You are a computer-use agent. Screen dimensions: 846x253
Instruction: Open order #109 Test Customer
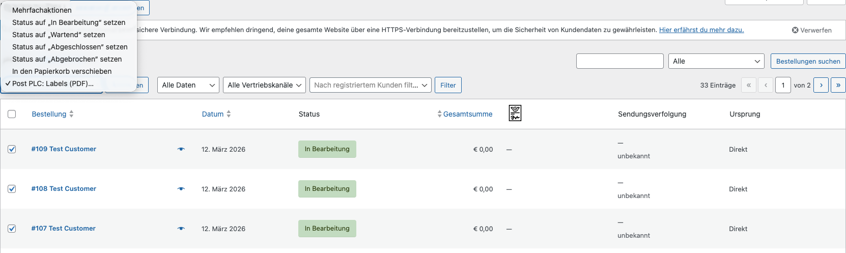point(64,149)
